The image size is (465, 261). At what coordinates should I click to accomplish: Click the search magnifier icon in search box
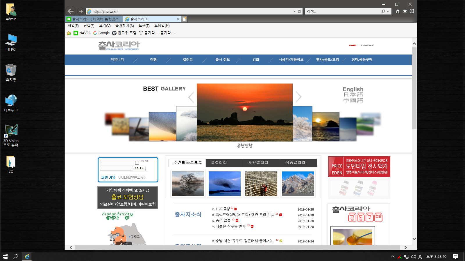tap(383, 11)
